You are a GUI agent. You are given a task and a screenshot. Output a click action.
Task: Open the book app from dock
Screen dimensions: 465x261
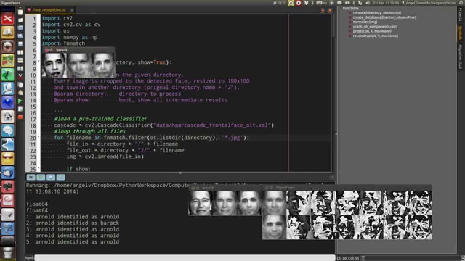(x=8, y=32)
